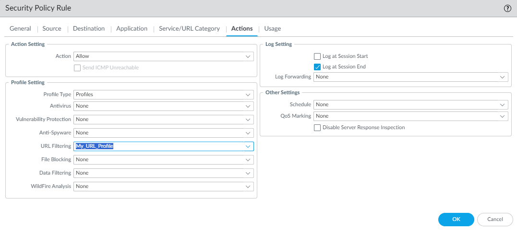Open the Usage tab
The image size is (517, 232).
(273, 29)
